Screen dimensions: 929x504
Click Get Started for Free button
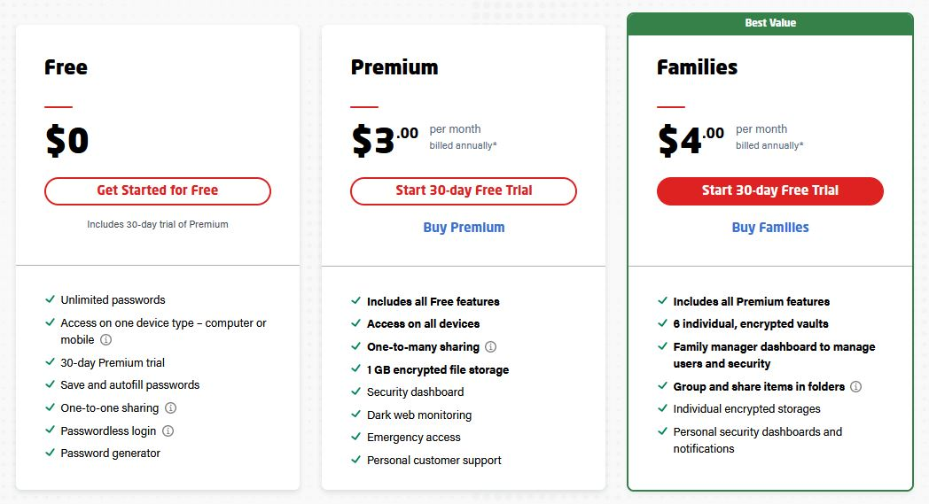pyautogui.click(x=158, y=190)
